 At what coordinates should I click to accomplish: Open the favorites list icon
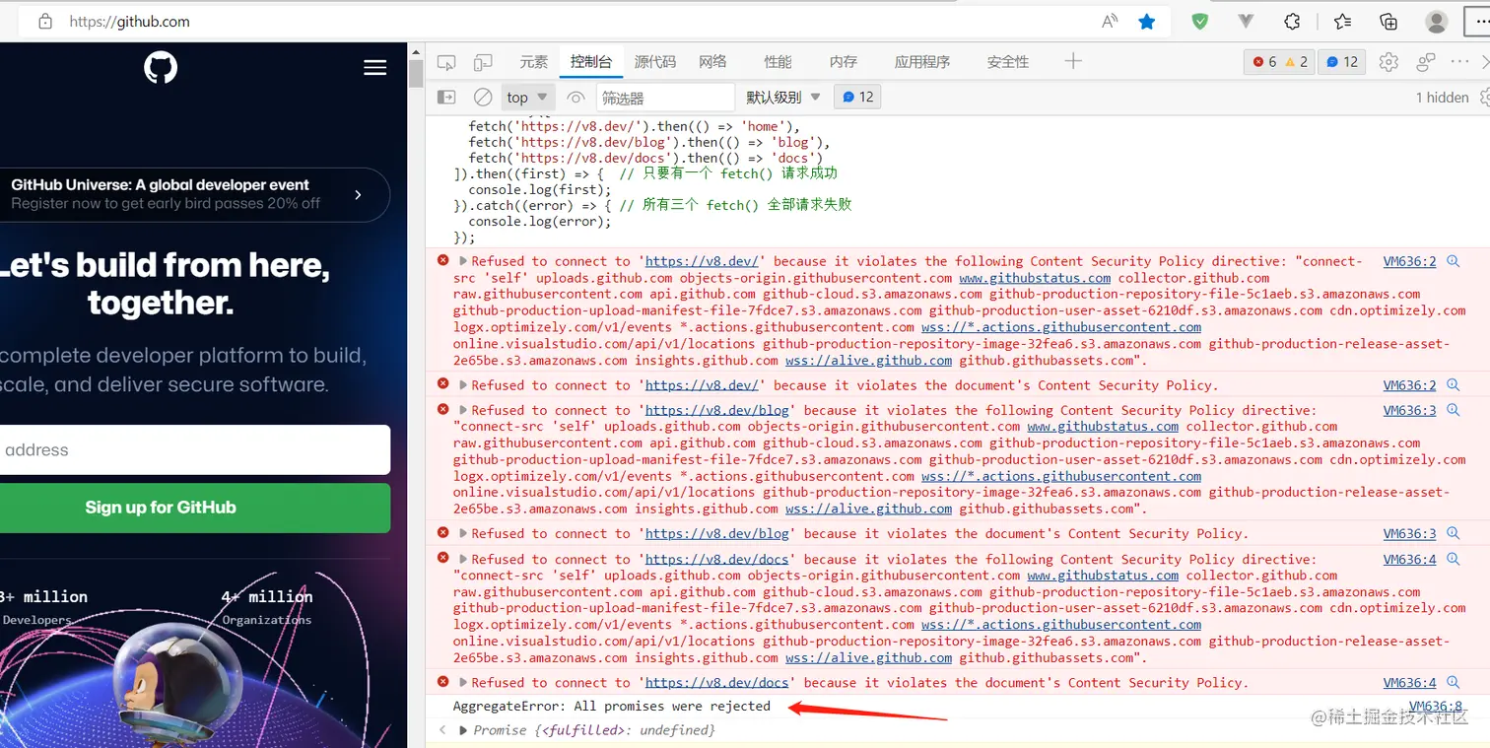(1342, 21)
